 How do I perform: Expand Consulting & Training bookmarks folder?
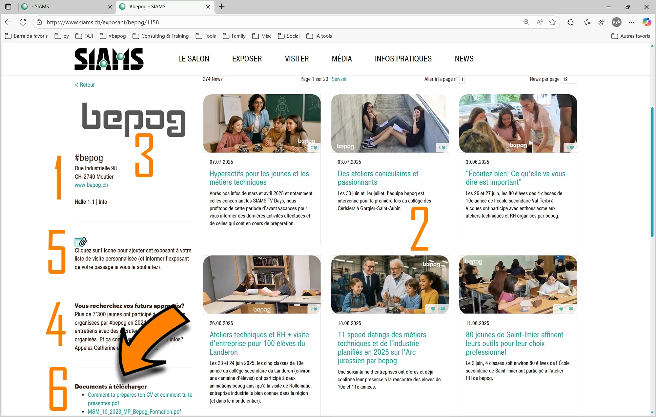(x=161, y=36)
